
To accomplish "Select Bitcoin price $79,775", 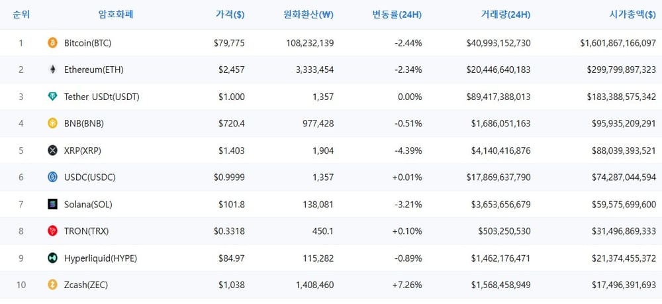I will 229,43.
